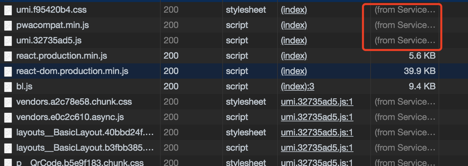
Task: Click the file icon beside umi.32735ad5.js
Action: tap(8, 41)
